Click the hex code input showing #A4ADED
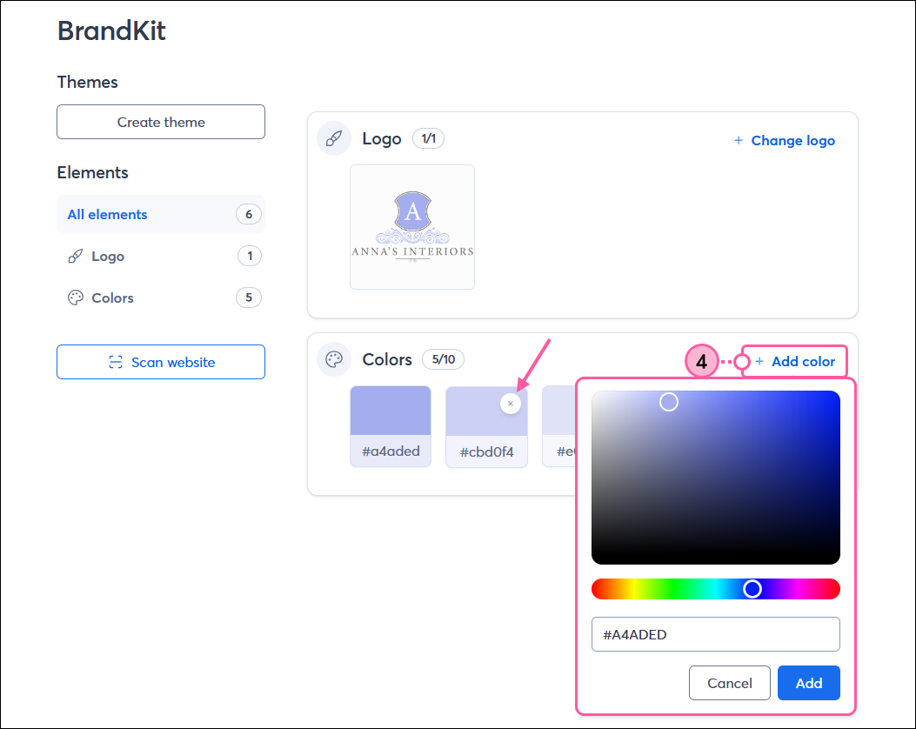 tap(715, 634)
